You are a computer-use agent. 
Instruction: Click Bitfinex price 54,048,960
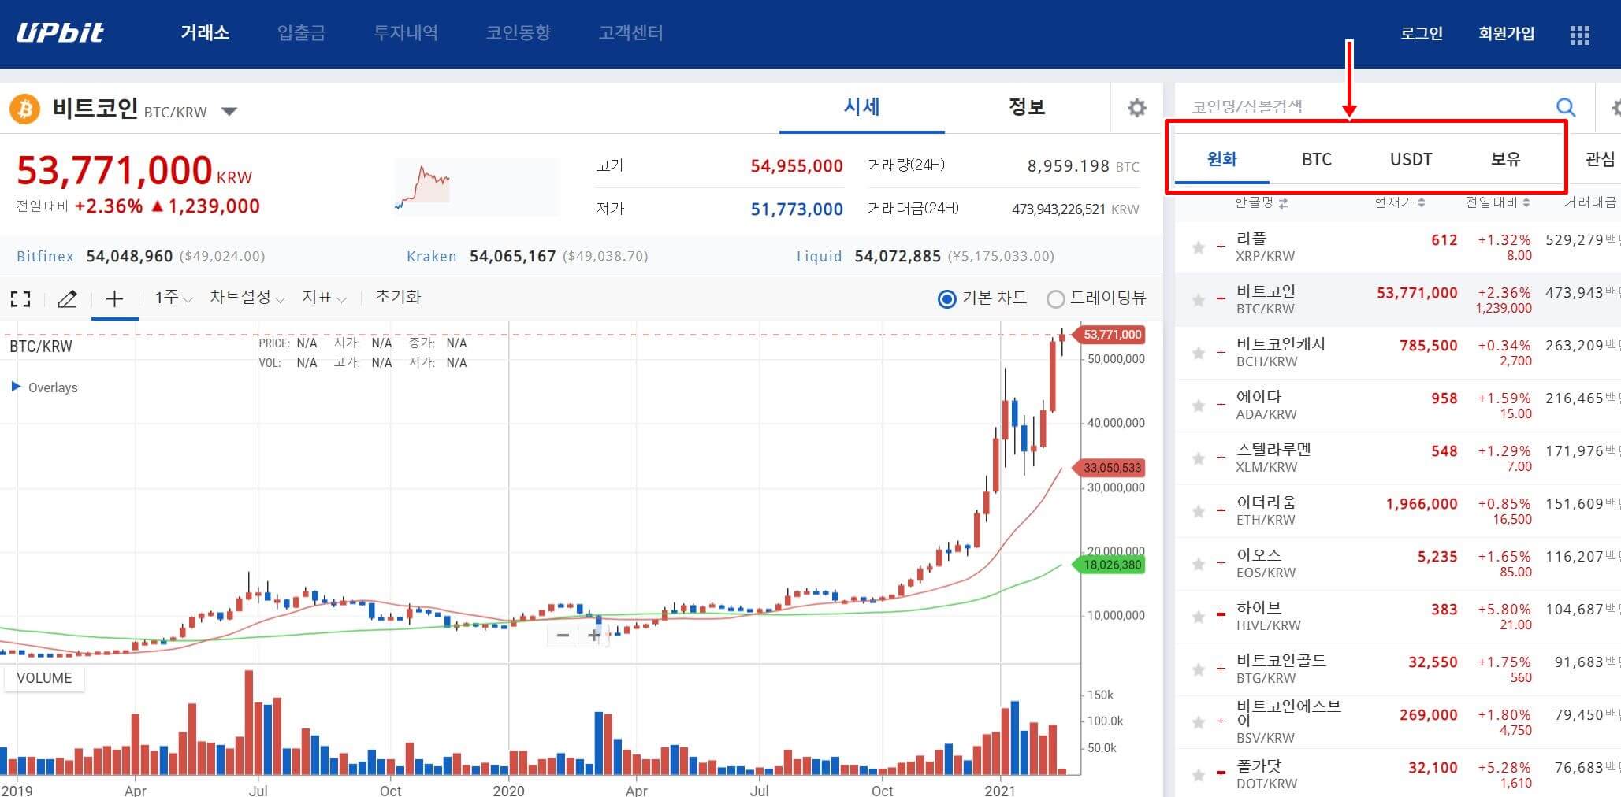click(129, 257)
